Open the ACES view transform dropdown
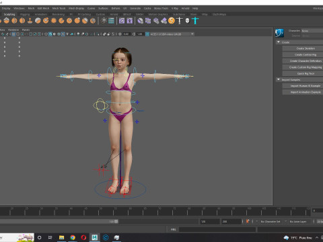 click(x=172, y=34)
